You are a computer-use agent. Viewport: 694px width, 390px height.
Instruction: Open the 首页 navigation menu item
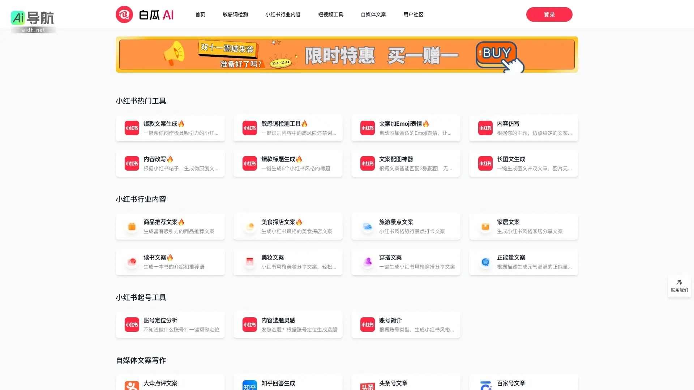tap(200, 14)
